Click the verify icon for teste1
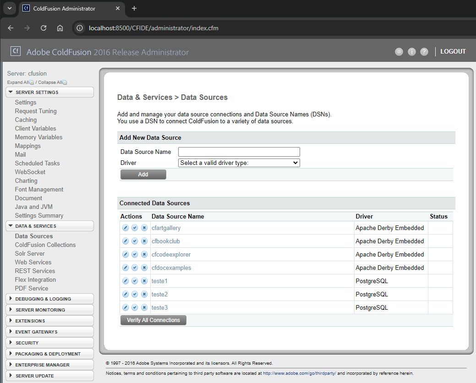Image resolution: width=476 pixels, height=383 pixels. coord(135,281)
